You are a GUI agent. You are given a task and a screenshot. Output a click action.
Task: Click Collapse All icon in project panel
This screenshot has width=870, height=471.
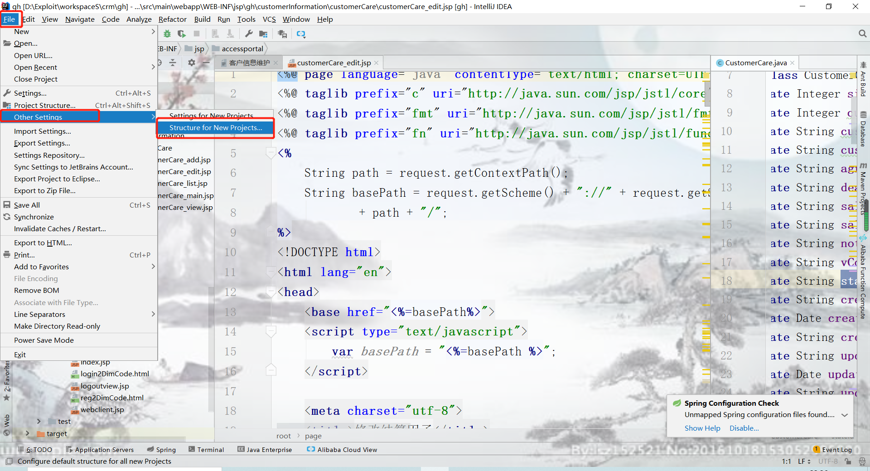[173, 63]
